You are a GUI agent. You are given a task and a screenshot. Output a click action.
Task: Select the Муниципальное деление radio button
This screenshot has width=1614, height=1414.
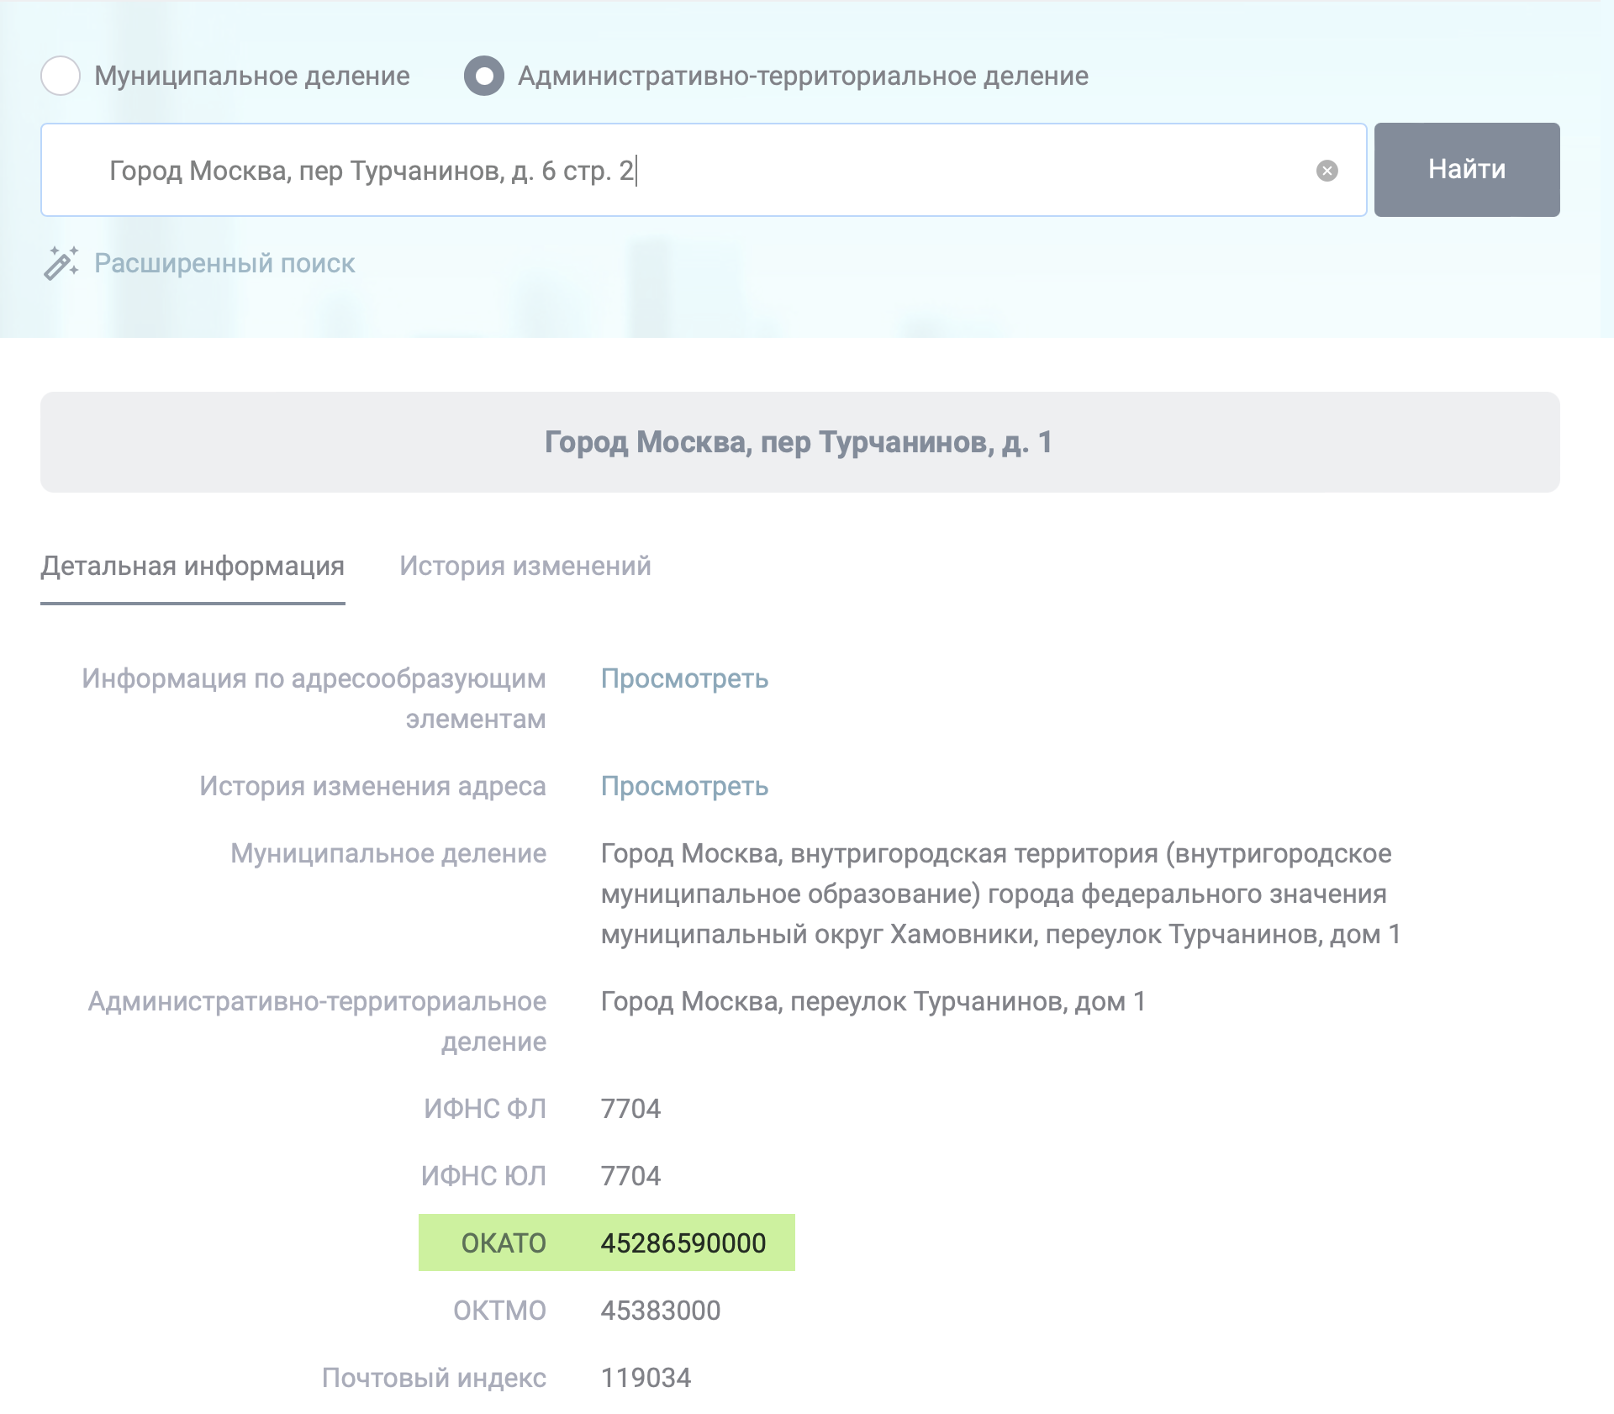61,76
